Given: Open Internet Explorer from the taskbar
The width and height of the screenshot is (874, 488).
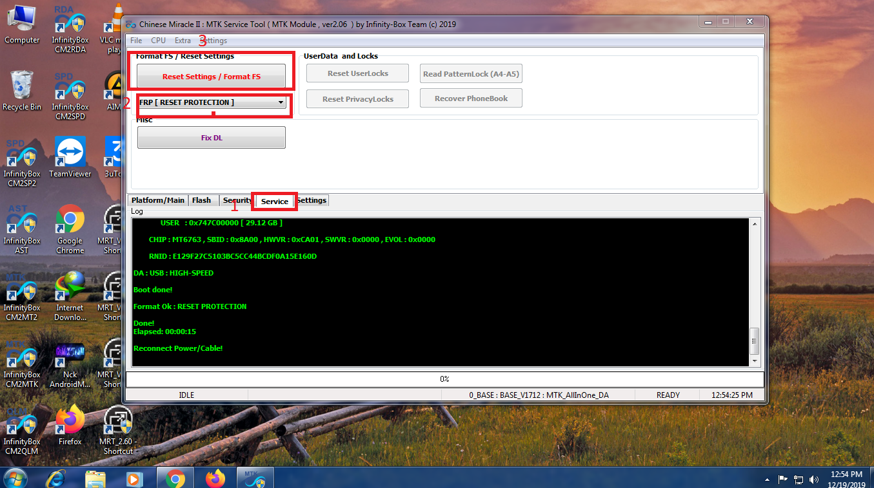Looking at the screenshot, I should pyautogui.click(x=56, y=478).
